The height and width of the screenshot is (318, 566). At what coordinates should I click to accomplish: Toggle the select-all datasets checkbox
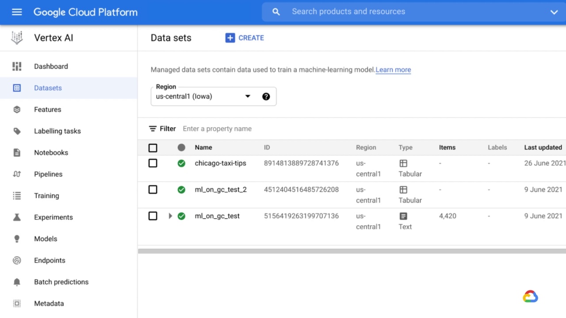(153, 148)
